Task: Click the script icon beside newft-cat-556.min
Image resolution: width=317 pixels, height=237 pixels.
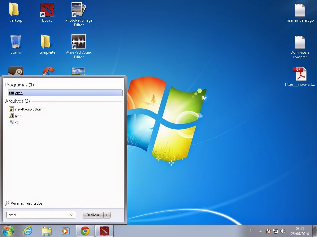Action: [x=11, y=109]
